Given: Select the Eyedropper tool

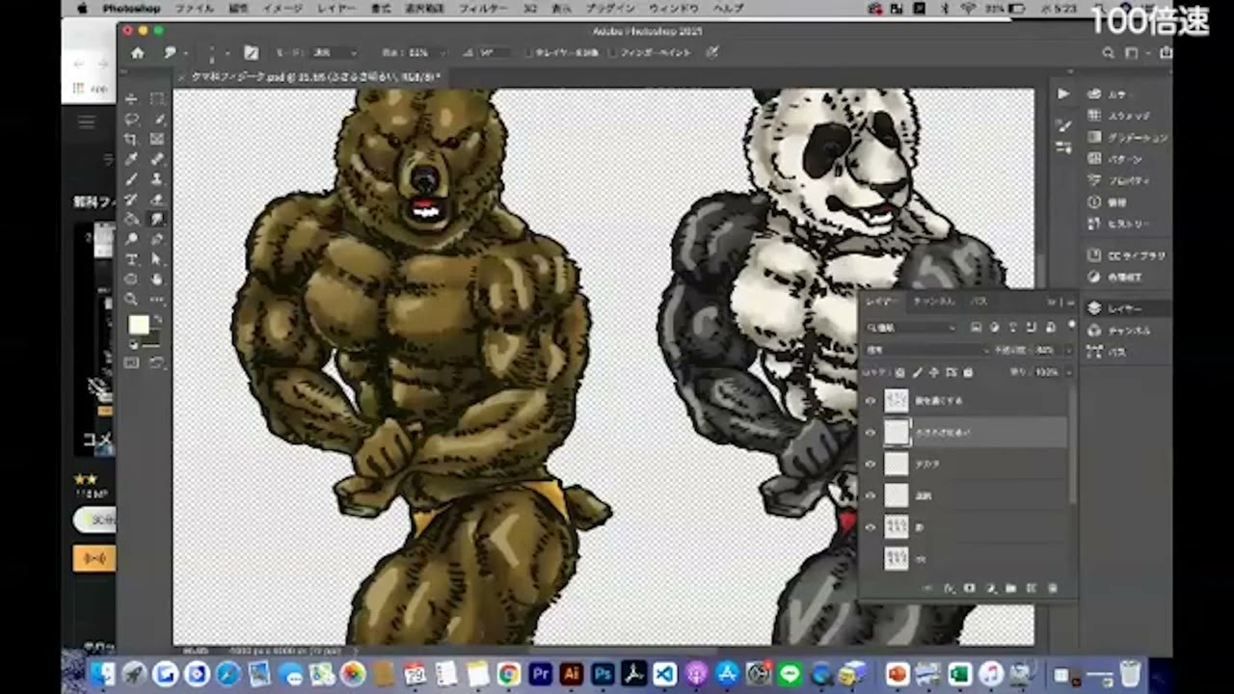Looking at the screenshot, I should [131, 159].
